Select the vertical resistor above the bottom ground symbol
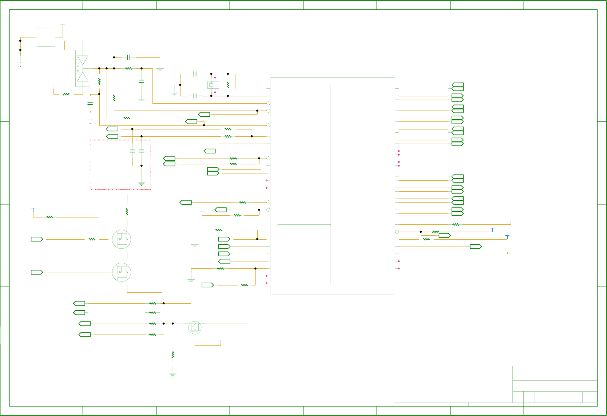The image size is (607, 416). click(173, 355)
